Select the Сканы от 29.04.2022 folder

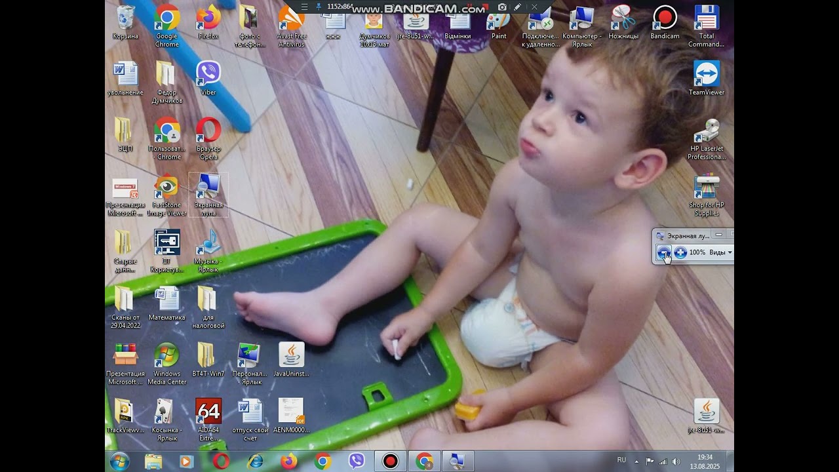point(125,309)
